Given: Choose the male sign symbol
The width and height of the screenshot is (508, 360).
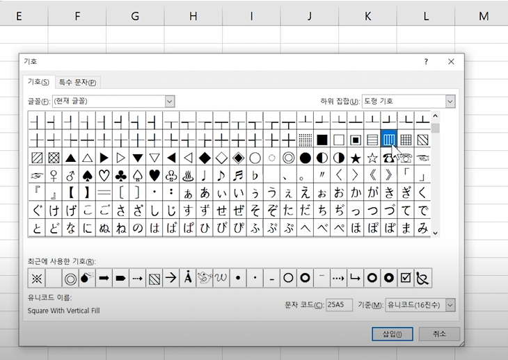Looking at the screenshot, I should pyautogui.click(x=70, y=176).
